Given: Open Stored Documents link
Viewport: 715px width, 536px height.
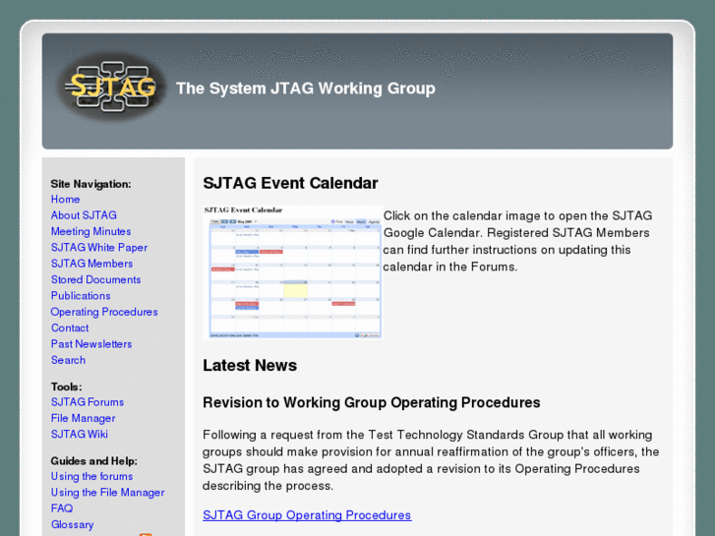Looking at the screenshot, I should tap(95, 279).
